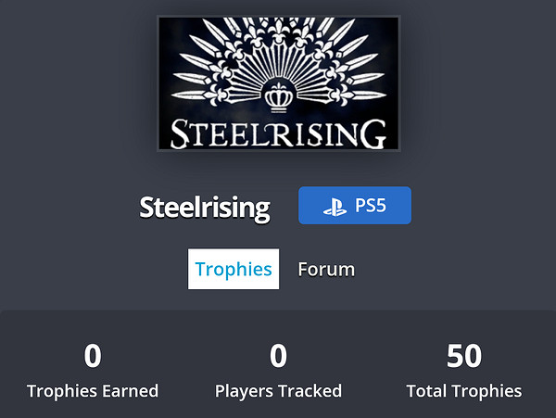Click the Trophies Earned label
This screenshot has height=418, width=556.
(93, 391)
